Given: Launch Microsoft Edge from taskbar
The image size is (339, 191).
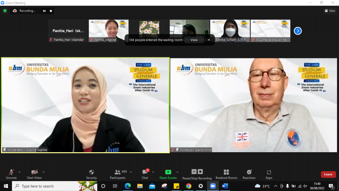Looking at the screenshot, I should (127, 186).
